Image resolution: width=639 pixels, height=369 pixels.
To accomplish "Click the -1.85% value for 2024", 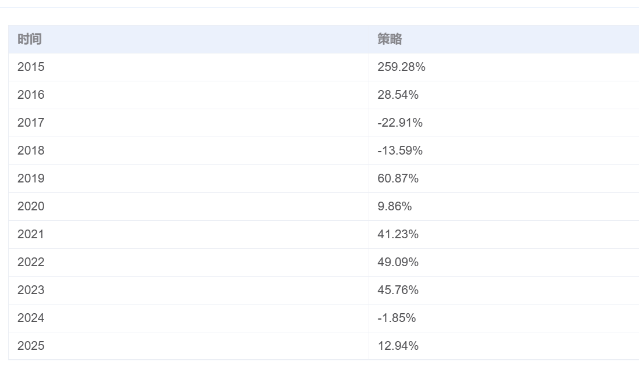I will pos(397,318).
